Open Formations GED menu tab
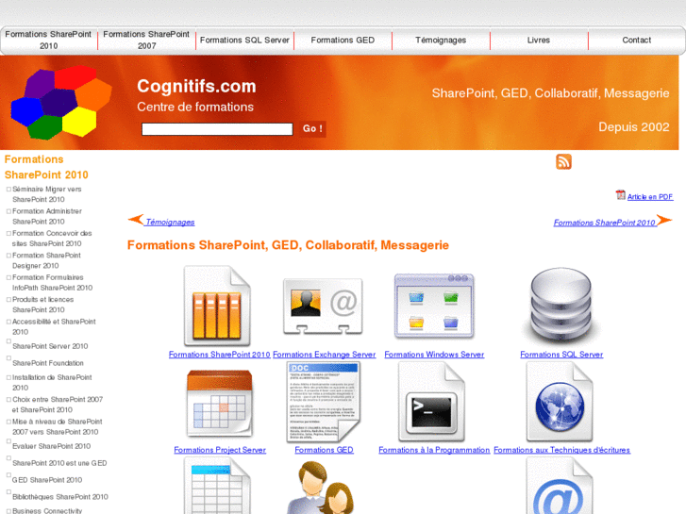The width and height of the screenshot is (686, 514). tap(343, 40)
